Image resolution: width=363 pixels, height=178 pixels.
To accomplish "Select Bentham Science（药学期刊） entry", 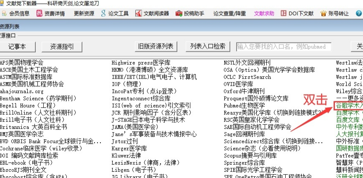I will pyautogui.click(x=38, y=98).
